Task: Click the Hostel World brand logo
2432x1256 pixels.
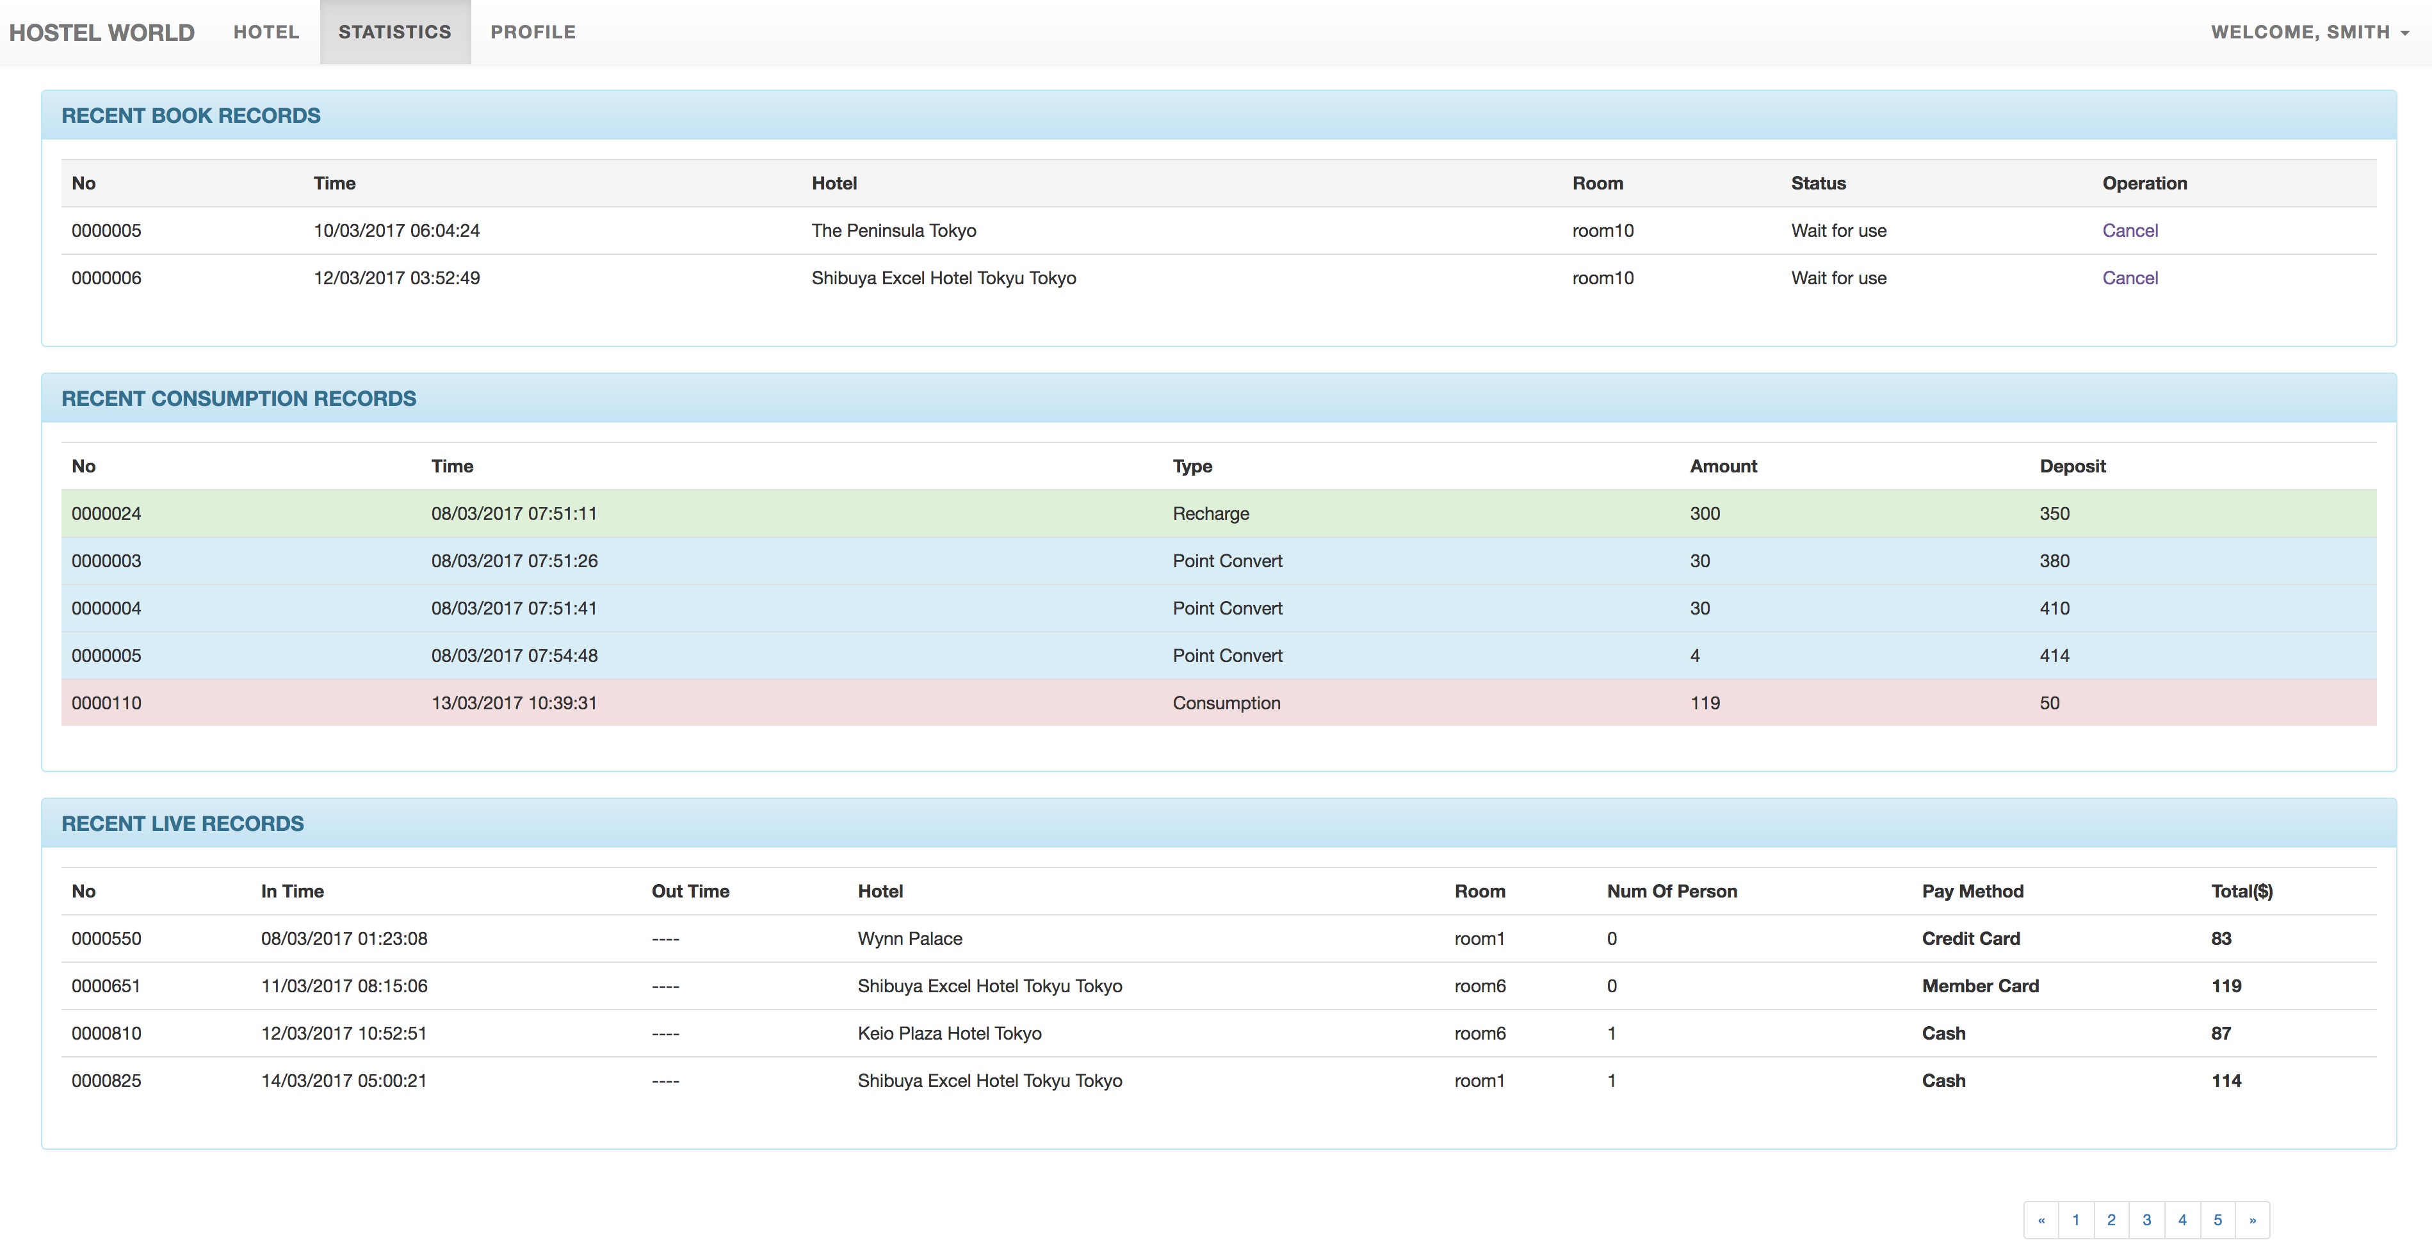Action: click(x=102, y=32)
